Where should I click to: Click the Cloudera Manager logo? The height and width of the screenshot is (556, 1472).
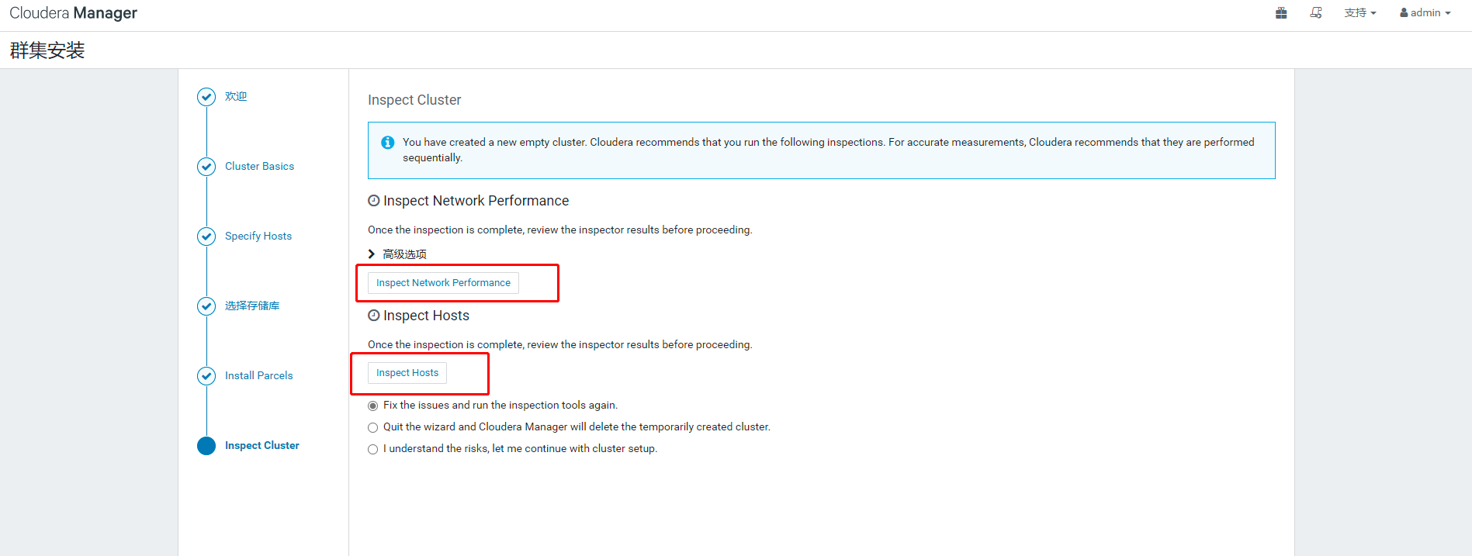[x=73, y=13]
